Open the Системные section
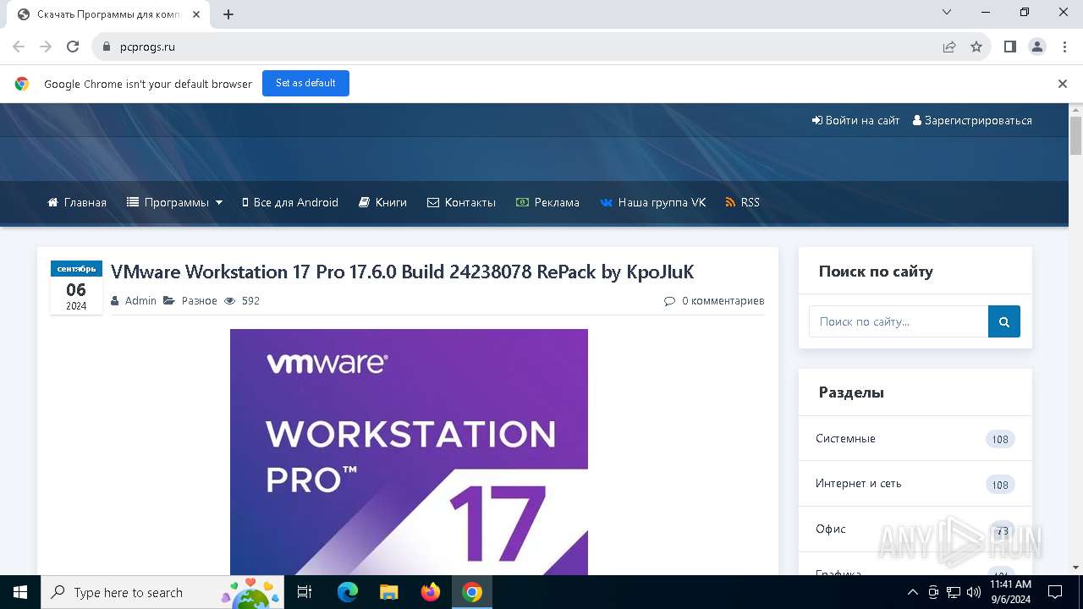 click(915, 438)
